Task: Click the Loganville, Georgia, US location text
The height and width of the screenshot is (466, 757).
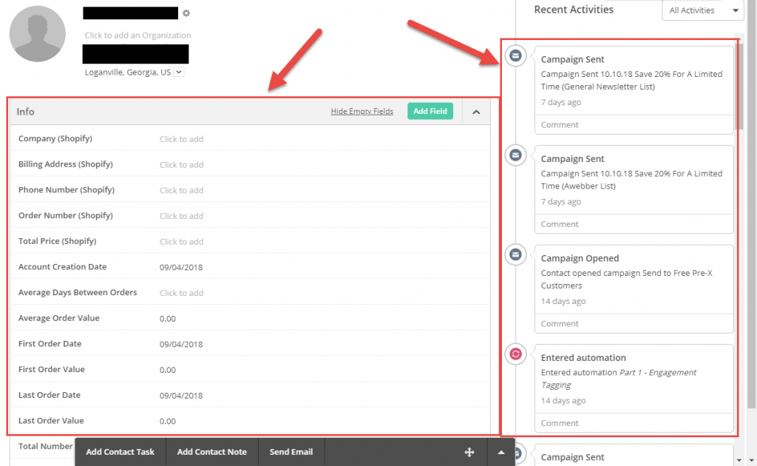Action: pyautogui.click(x=127, y=72)
